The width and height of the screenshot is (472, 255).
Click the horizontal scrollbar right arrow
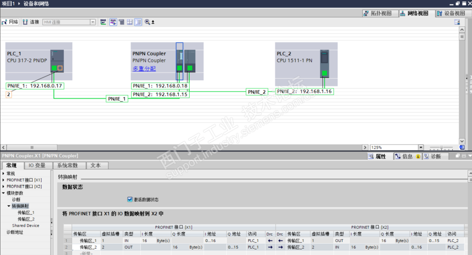[365, 147]
